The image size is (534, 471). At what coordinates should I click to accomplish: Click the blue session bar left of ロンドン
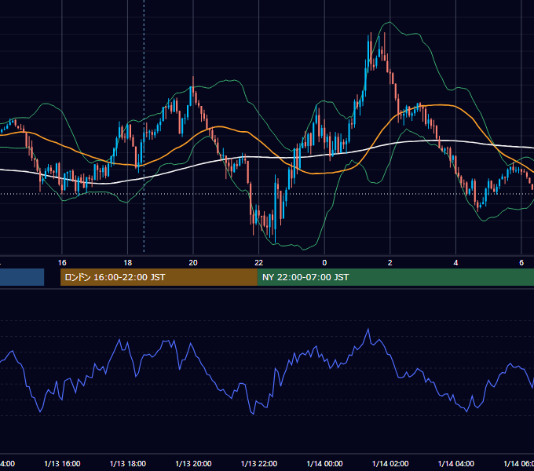pos(22,277)
